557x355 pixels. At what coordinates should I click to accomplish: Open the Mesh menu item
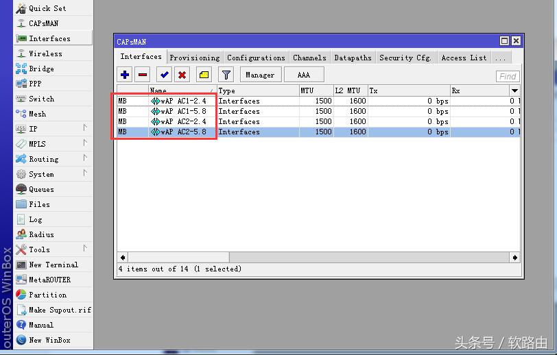point(54,114)
